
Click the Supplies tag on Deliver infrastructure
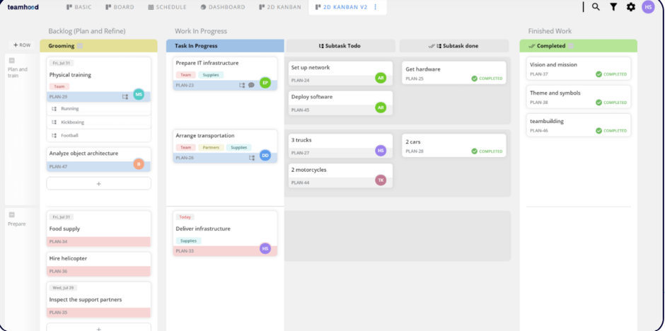click(x=189, y=240)
